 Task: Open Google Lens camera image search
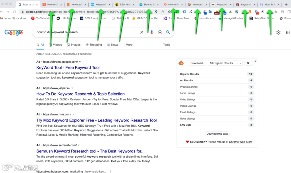click(160, 32)
